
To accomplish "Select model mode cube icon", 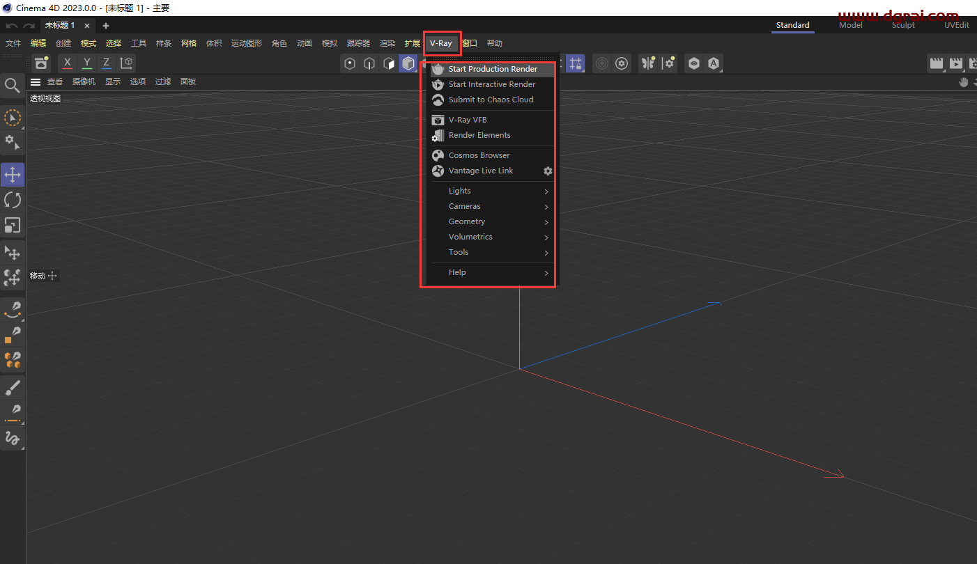I will (x=408, y=63).
